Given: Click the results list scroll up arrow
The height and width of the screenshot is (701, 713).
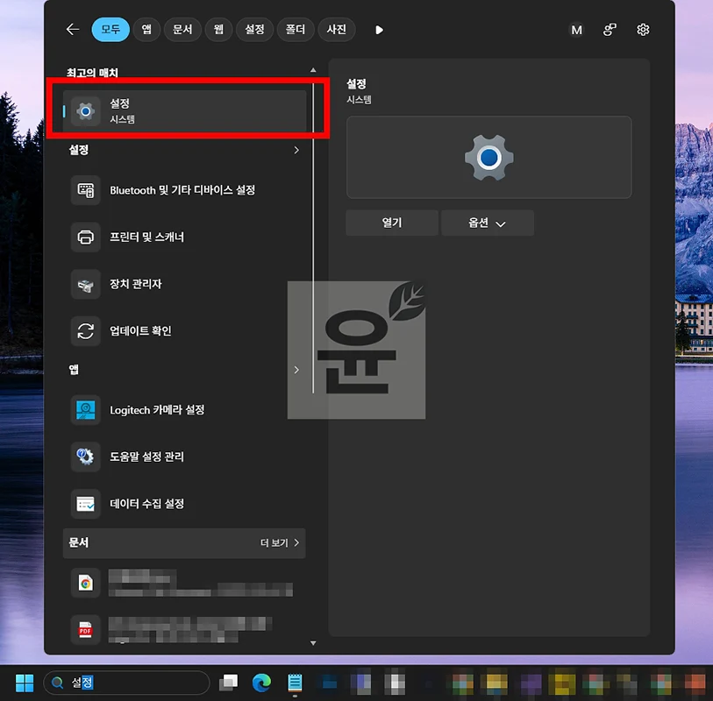Looking at the screenshot, I should tap(313, 70).
